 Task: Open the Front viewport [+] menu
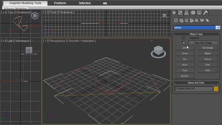pyautogui.click(x=45, y=12)
